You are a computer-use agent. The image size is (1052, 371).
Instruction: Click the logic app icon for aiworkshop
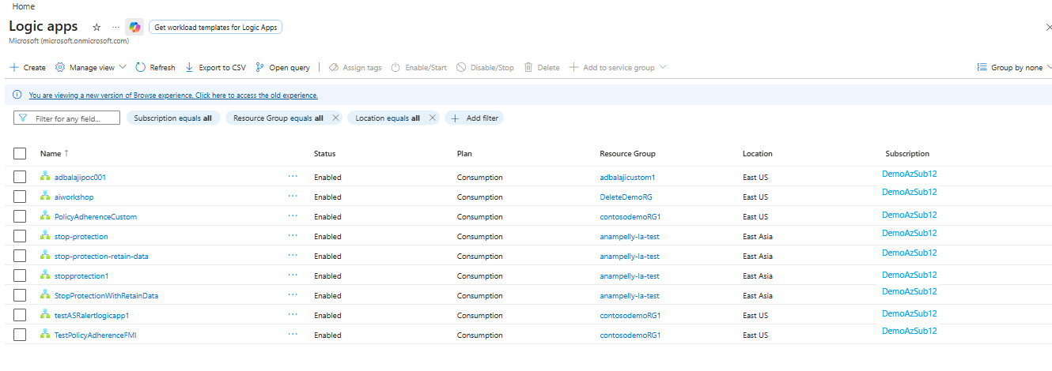45,197
